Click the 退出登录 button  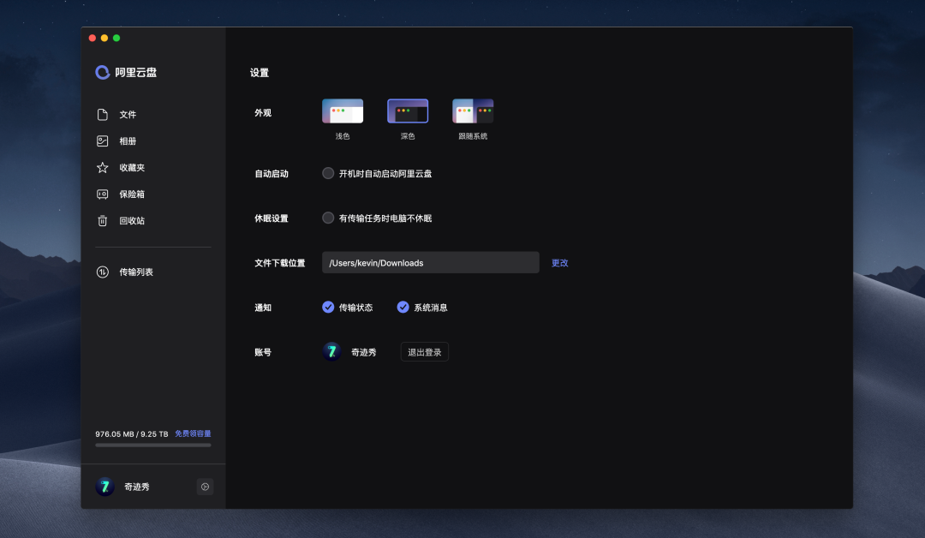[x=425, y=352]
